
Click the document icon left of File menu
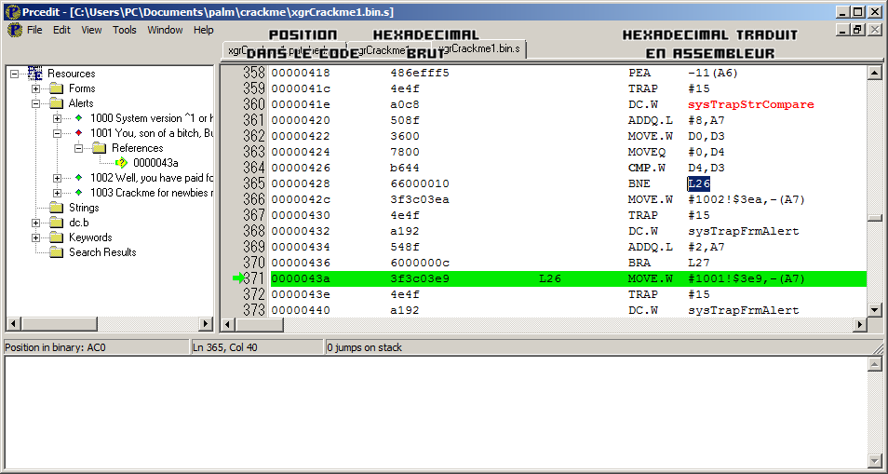[14, 30]
